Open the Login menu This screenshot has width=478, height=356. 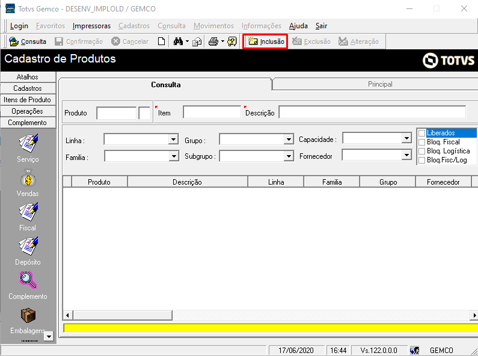click(x=19, y=26)
